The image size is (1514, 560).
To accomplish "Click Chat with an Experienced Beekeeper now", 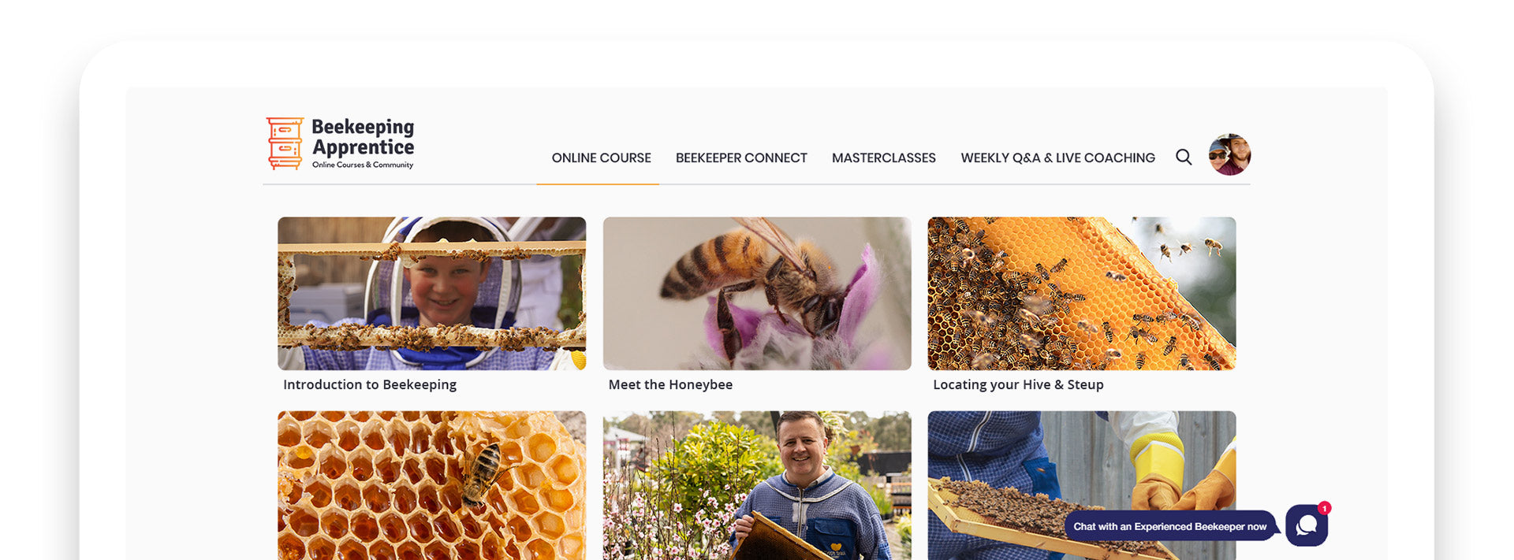I will (x=1169, y=526).
